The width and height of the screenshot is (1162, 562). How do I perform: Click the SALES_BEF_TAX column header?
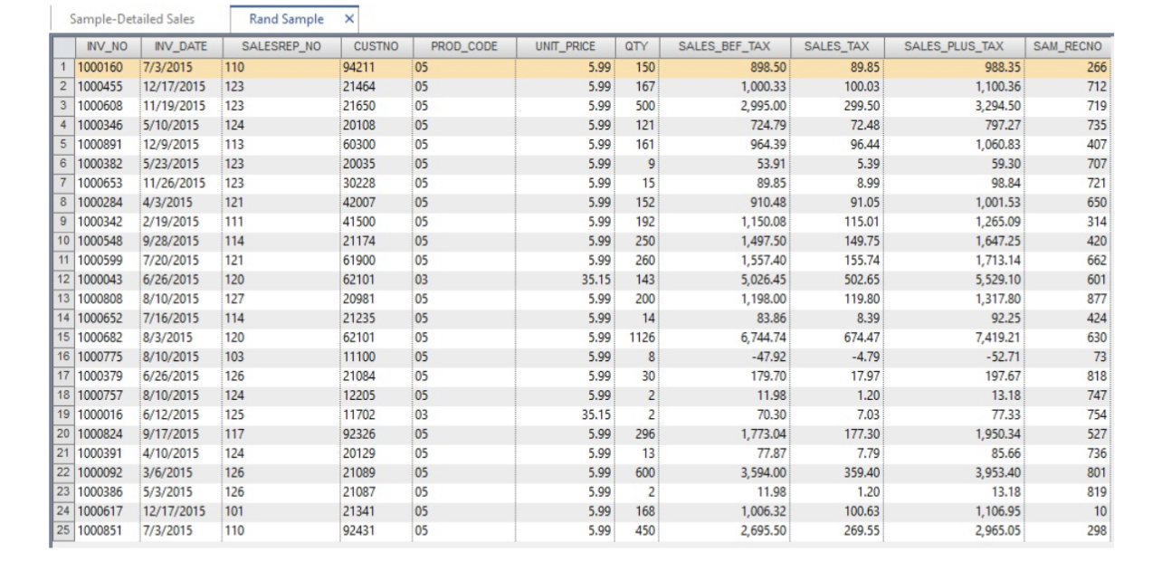click(718, 46)
